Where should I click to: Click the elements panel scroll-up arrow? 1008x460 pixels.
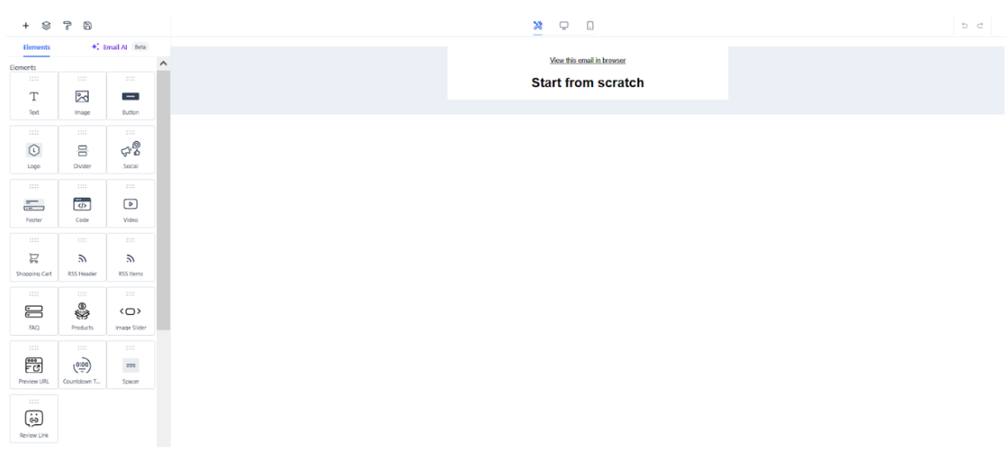(163, 63)
